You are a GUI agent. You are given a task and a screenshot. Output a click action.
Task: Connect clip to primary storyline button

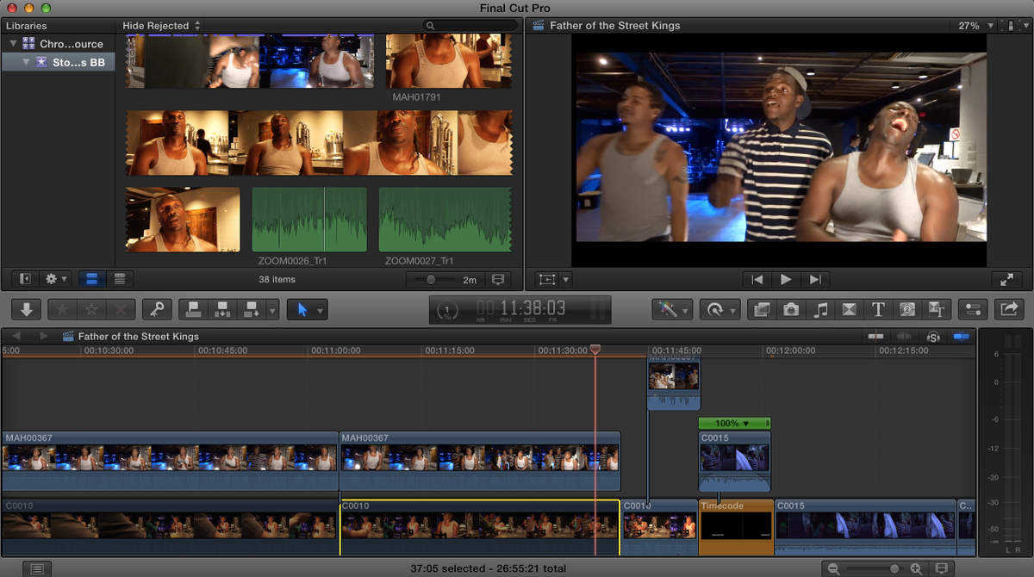tap(194, 310)
